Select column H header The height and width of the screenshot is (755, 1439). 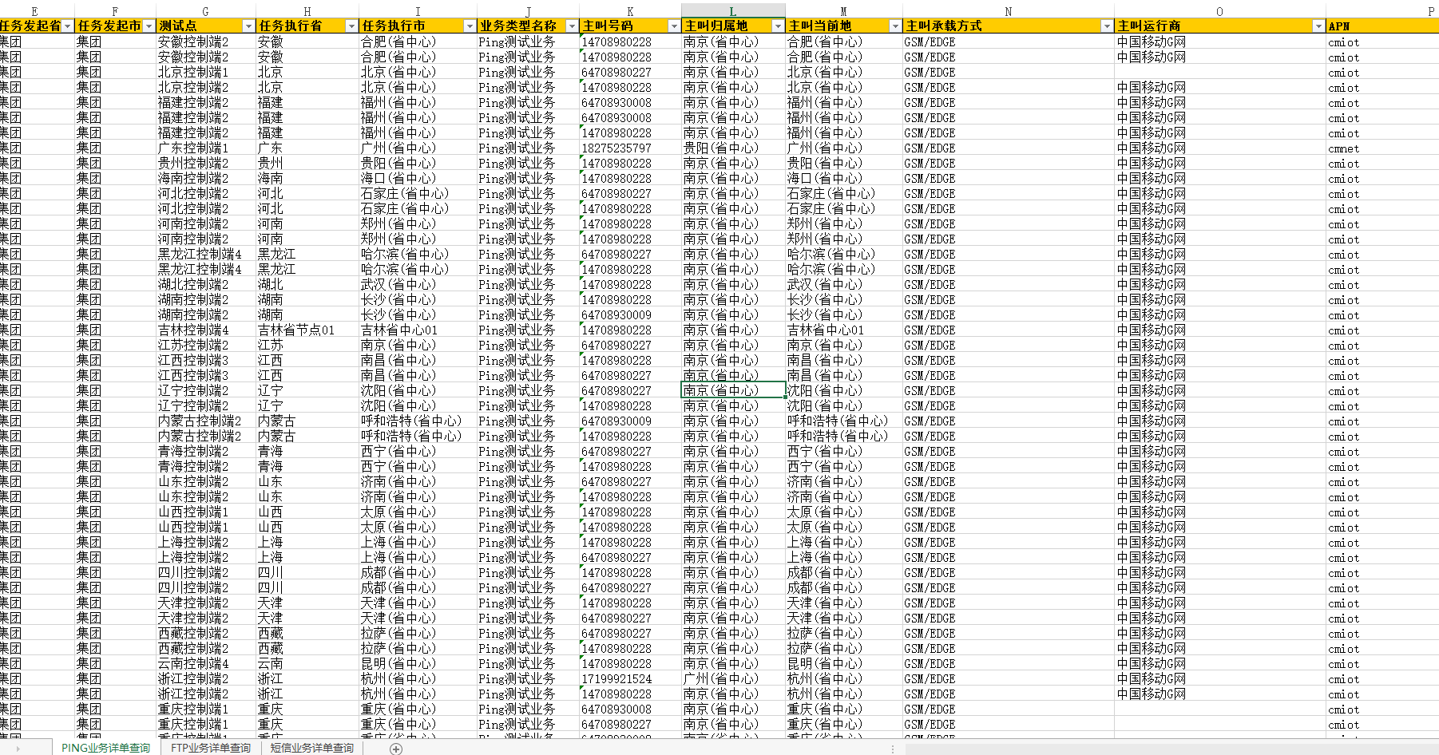(x=307, y=11)
